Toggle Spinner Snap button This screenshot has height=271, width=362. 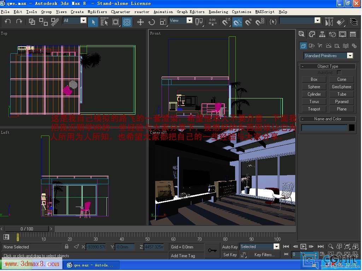click(x=260, y=22)
